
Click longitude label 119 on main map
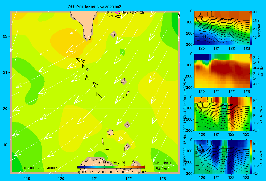(x=27, y=178)
